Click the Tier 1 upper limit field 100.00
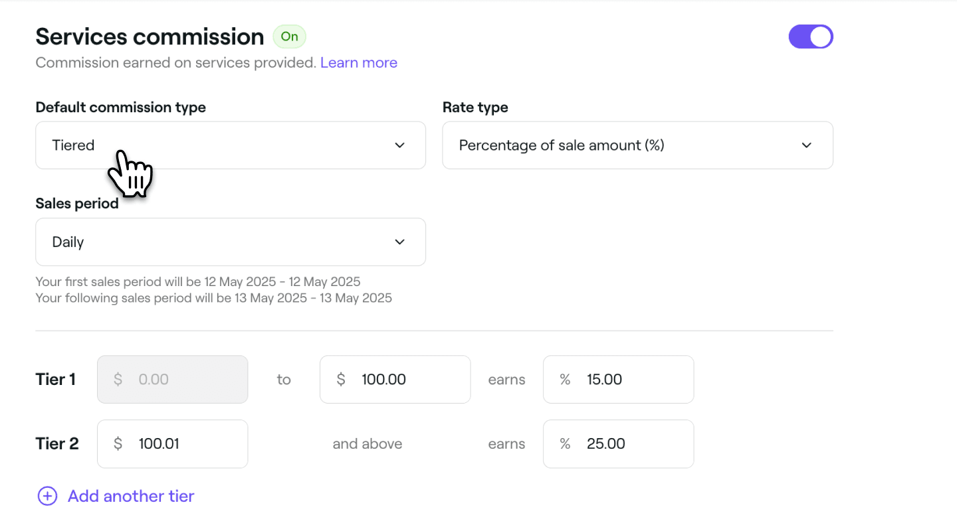The height and width of the screenshot is (531, 957). (405, 380)
